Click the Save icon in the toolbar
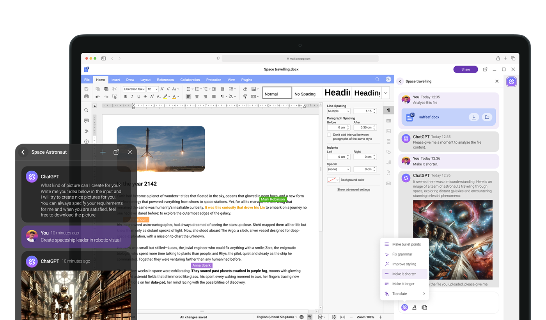The image size is (546, 320). (x=86, y=89)
